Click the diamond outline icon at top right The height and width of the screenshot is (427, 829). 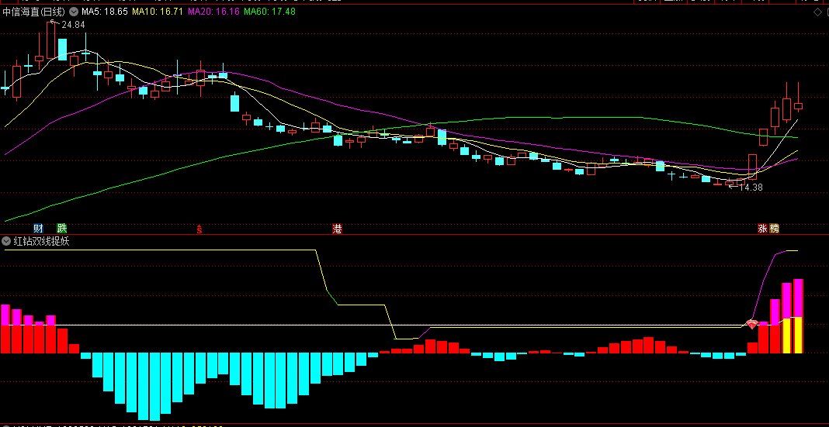(x=817, y=12)
